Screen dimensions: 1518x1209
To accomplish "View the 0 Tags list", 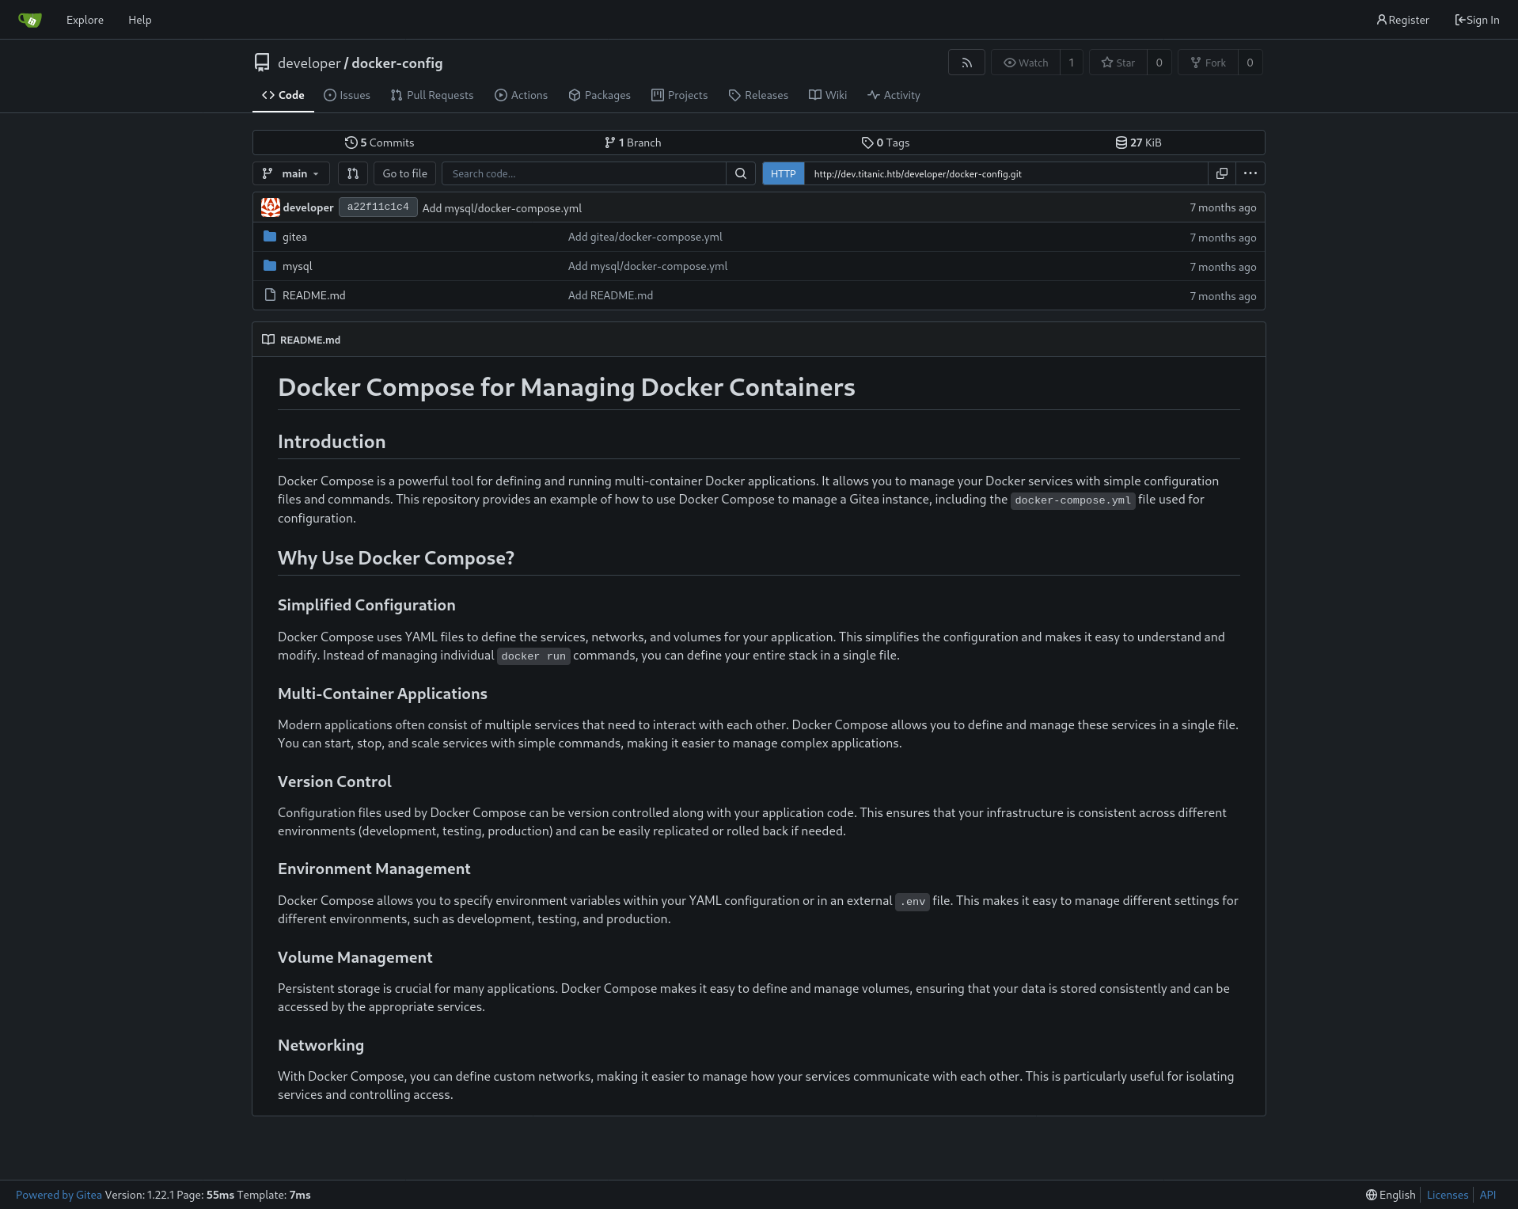I will pyautogui.click(x=886, y=143).
